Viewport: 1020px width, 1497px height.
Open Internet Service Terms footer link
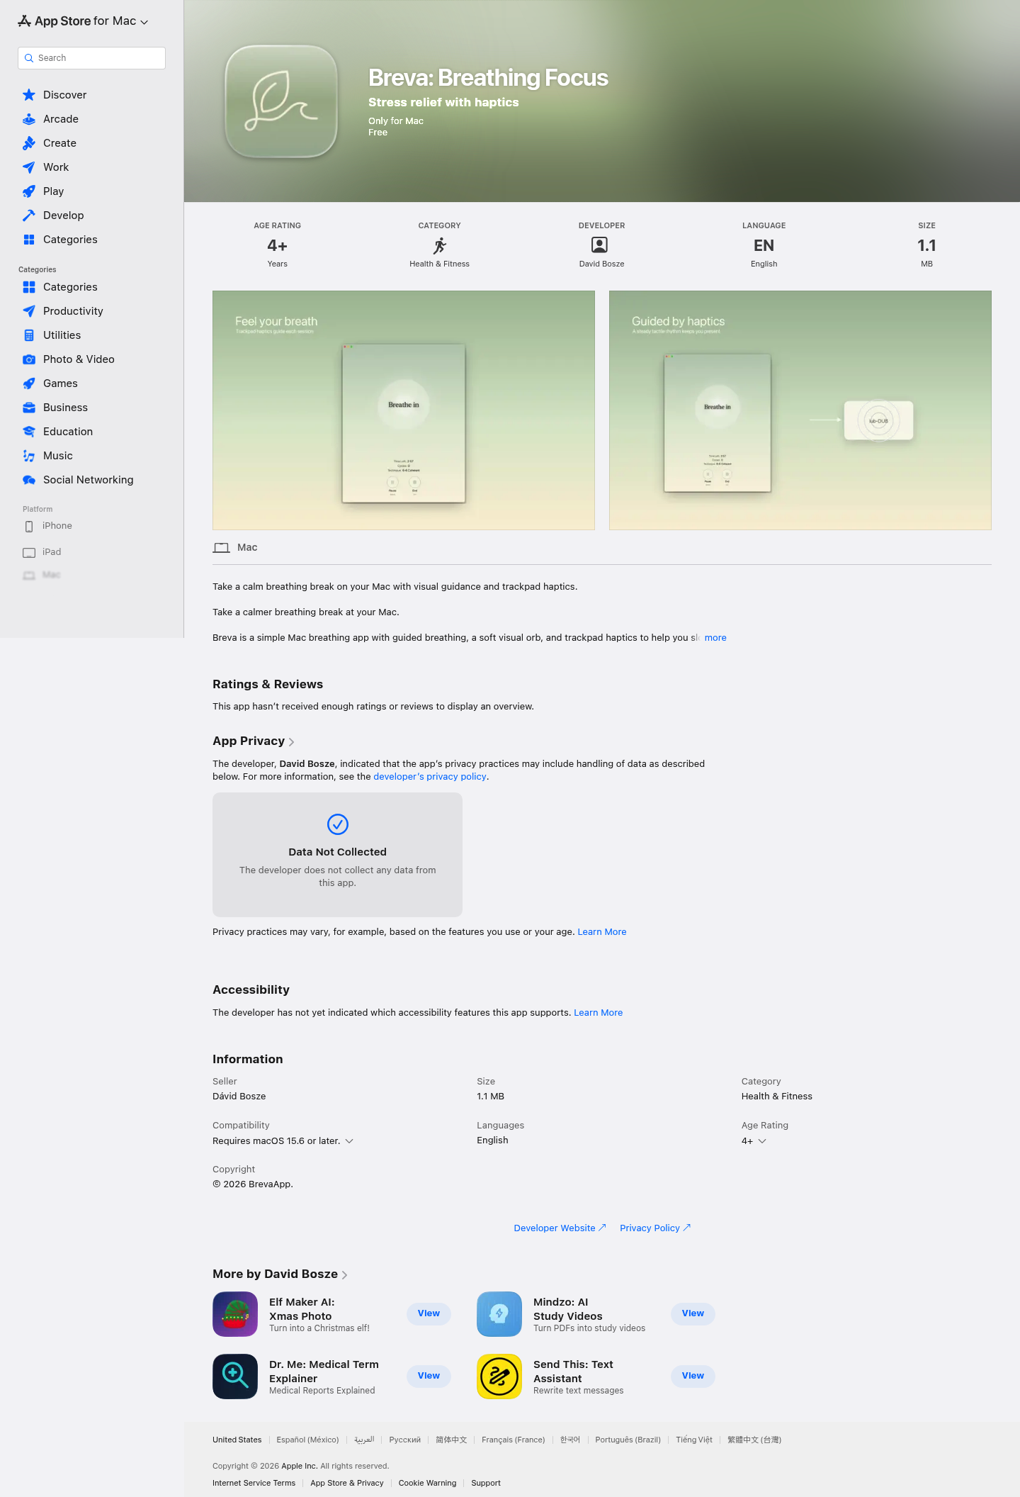pos(254,1483)
